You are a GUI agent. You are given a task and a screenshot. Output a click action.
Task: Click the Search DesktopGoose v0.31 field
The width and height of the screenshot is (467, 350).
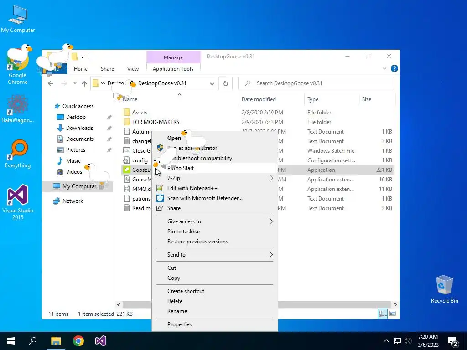click(316, 84)
